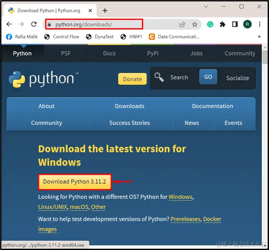The height and width of the screenshot is (250, 269).
Task: Show more bookmarks with the double chevron
Action: [259, 37]
